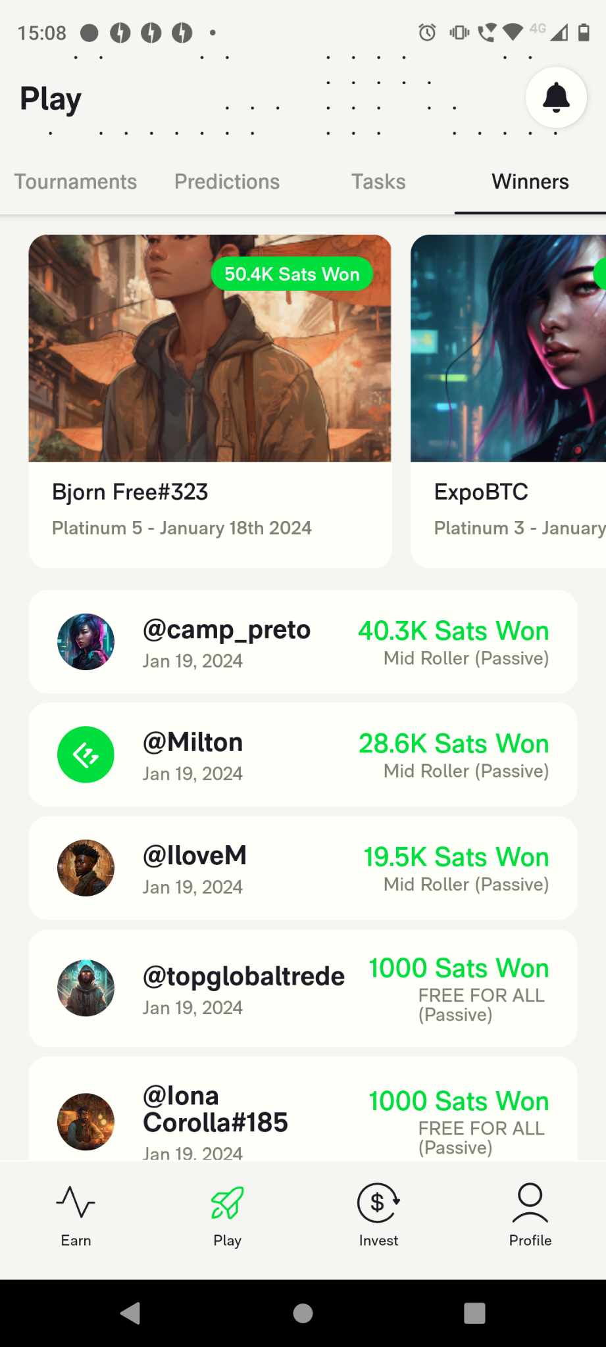Open the ExpoBTC winner card
606x1347 pixels.
[508, 401]
